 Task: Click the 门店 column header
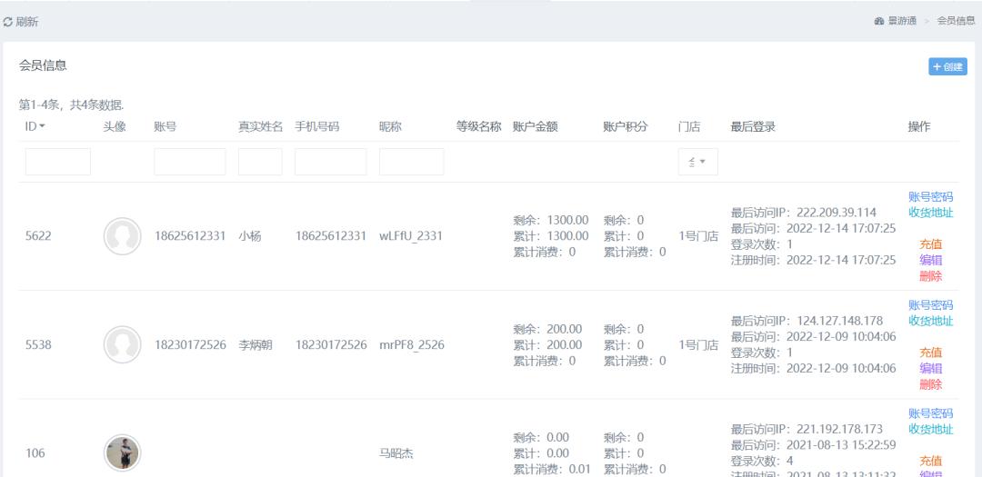coord(689,126)
